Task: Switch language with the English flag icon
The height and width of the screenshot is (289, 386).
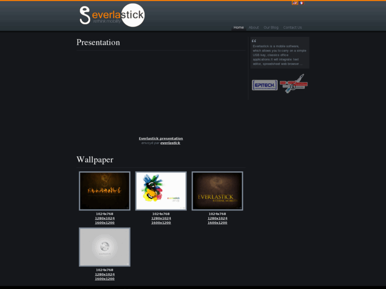Action: pyautogui.click(x=295, y=3)
